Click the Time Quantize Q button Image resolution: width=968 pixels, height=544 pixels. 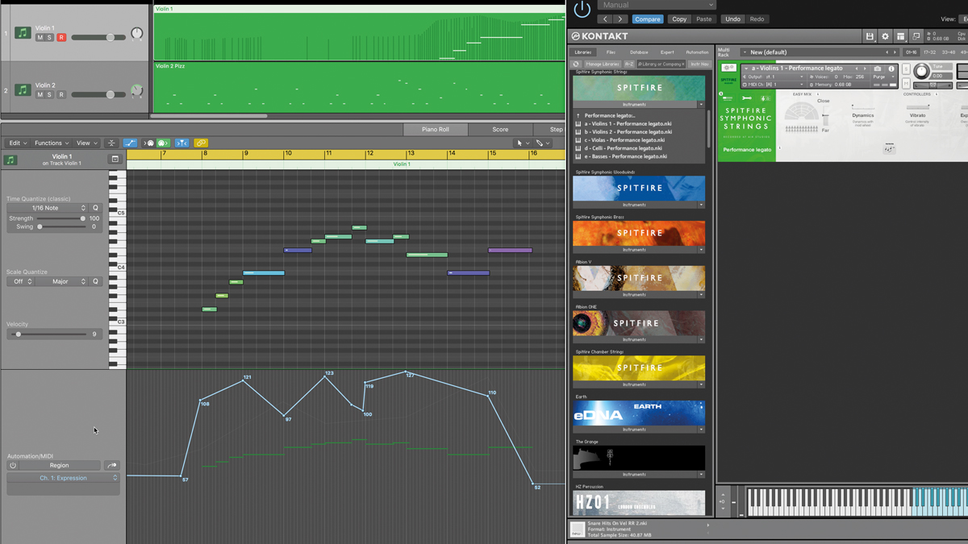pyautogui.click(x=95, y=208)
